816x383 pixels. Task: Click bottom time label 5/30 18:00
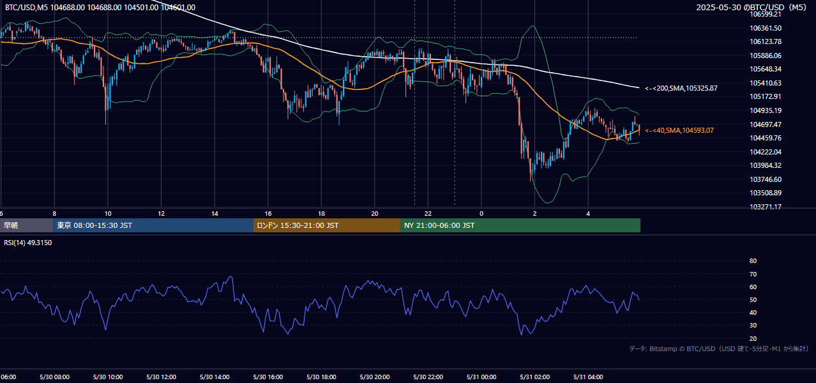(x=322, y=377)
